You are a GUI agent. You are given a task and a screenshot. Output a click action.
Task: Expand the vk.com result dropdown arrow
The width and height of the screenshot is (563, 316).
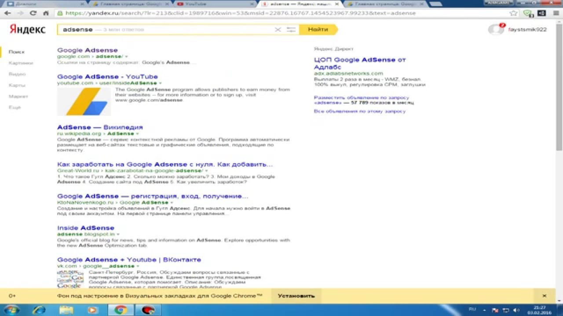(x=138, y=266)
